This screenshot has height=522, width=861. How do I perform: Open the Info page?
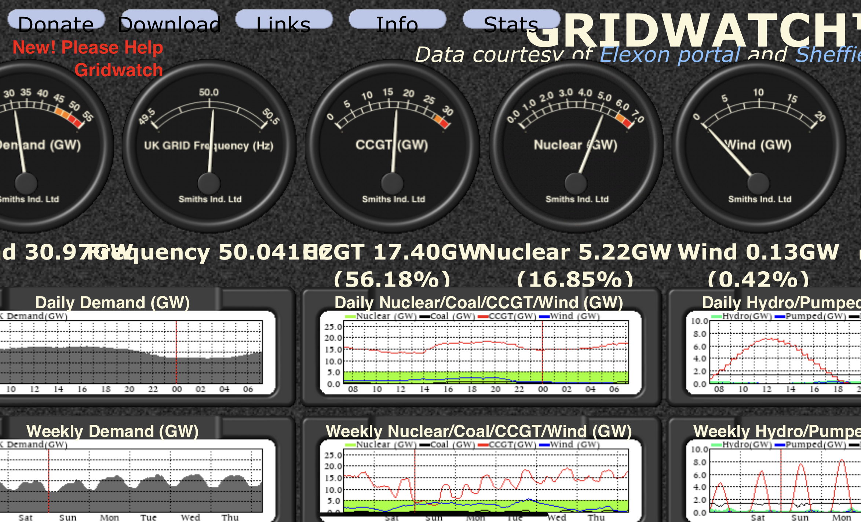click(397, 20)
